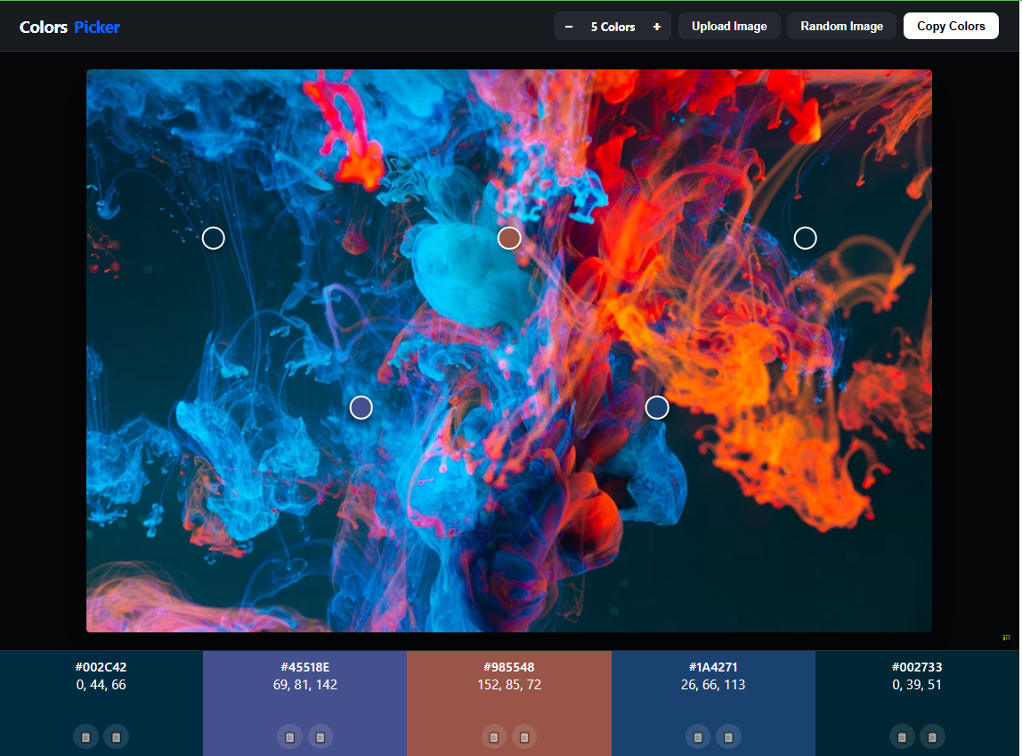Screen dimensions: 1022x756
Task: Open the Colors Picker logo link
Action: (x=69, y=27)
